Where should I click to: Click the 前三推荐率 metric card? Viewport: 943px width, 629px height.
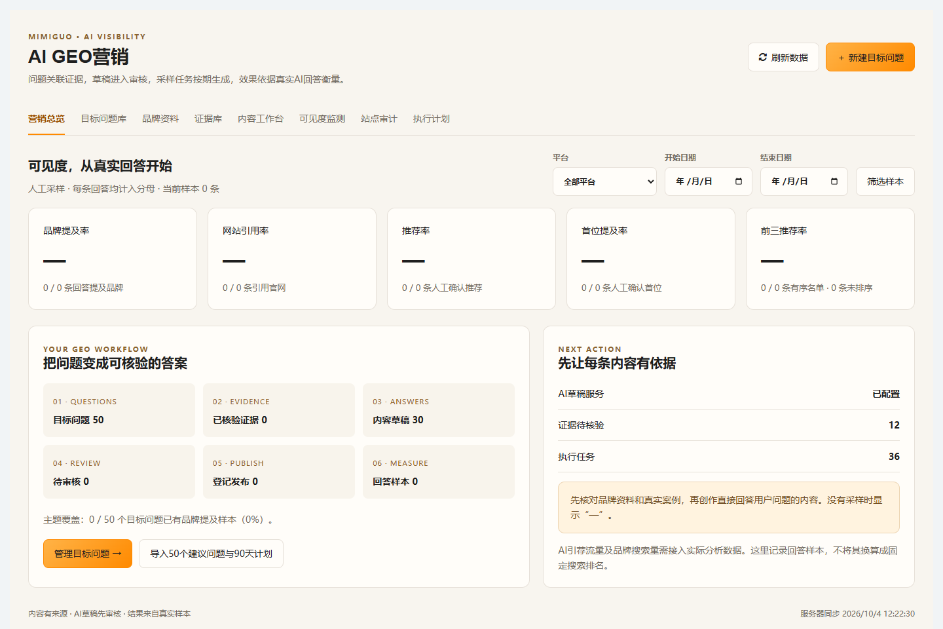click(x=830, y=259)
